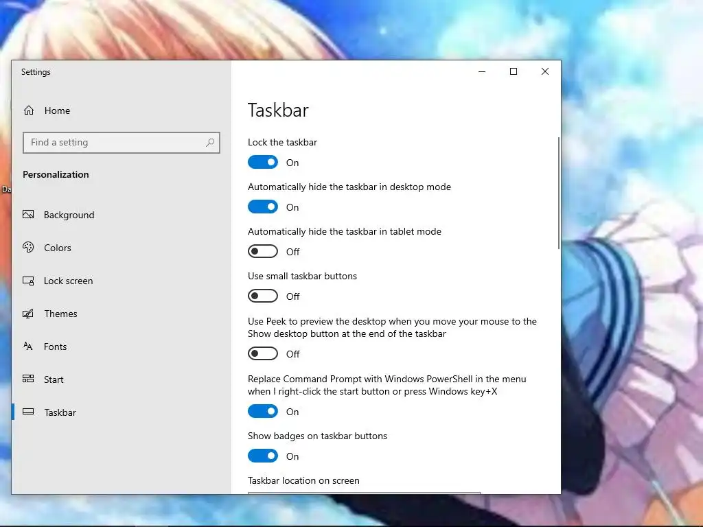Click the vertical scrollbar thumb in settings
This screenshot has height=527, width=703.
point(559,193)
